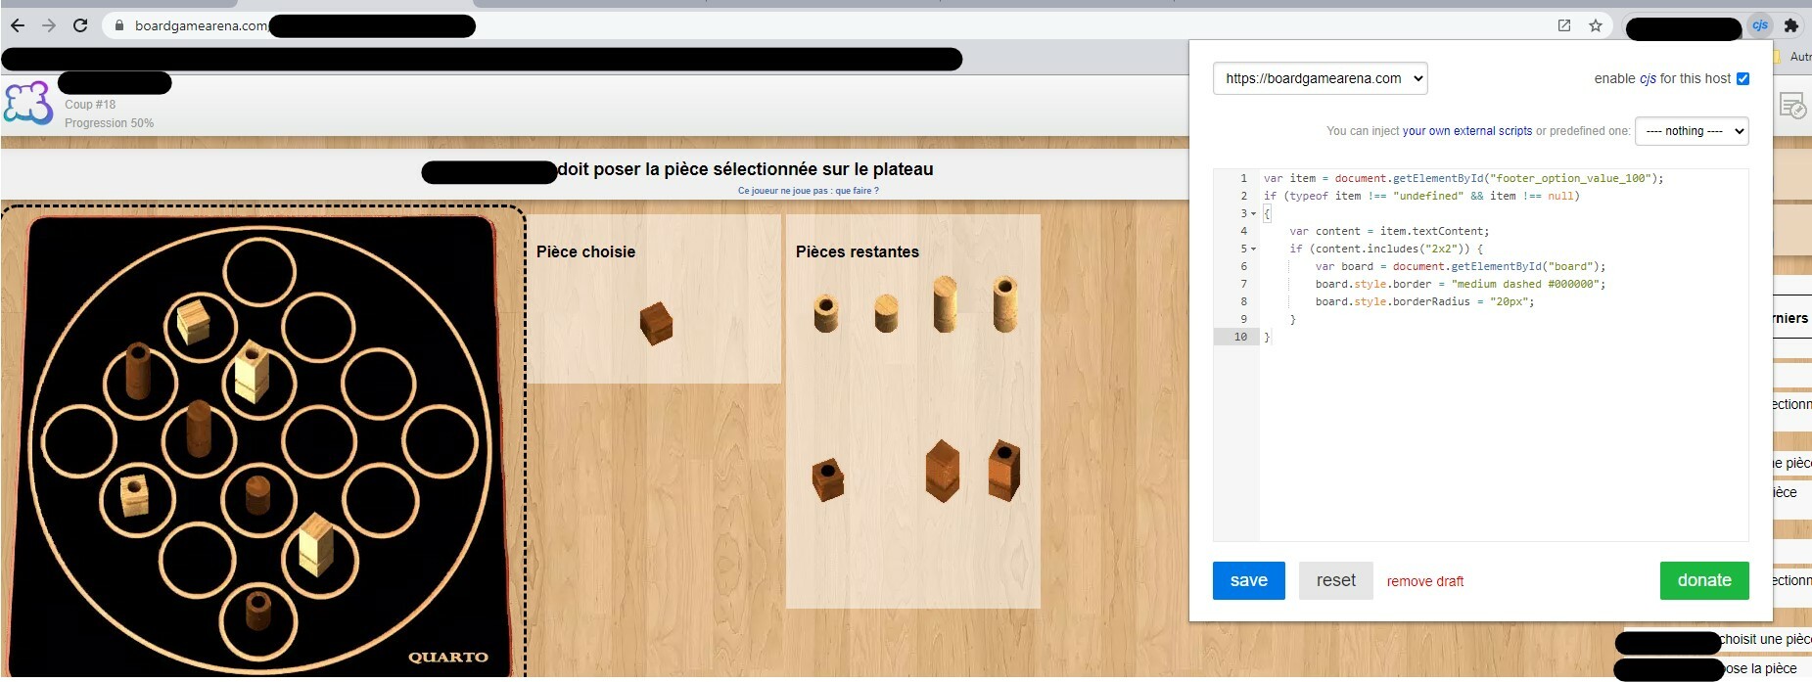This screenshot has height=682, width=1812.
Task: Click the Board Game Arena logo
Action: click(28, 103)
